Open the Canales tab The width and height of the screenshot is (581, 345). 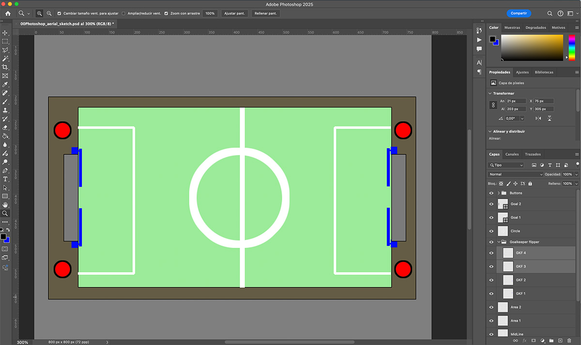[x=512, y=154]
